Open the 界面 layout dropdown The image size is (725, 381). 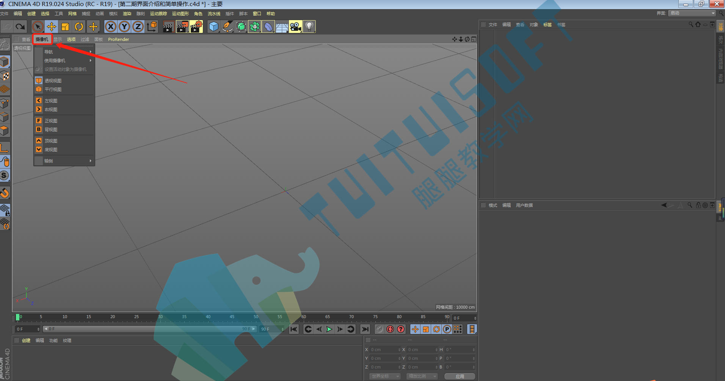692,13
